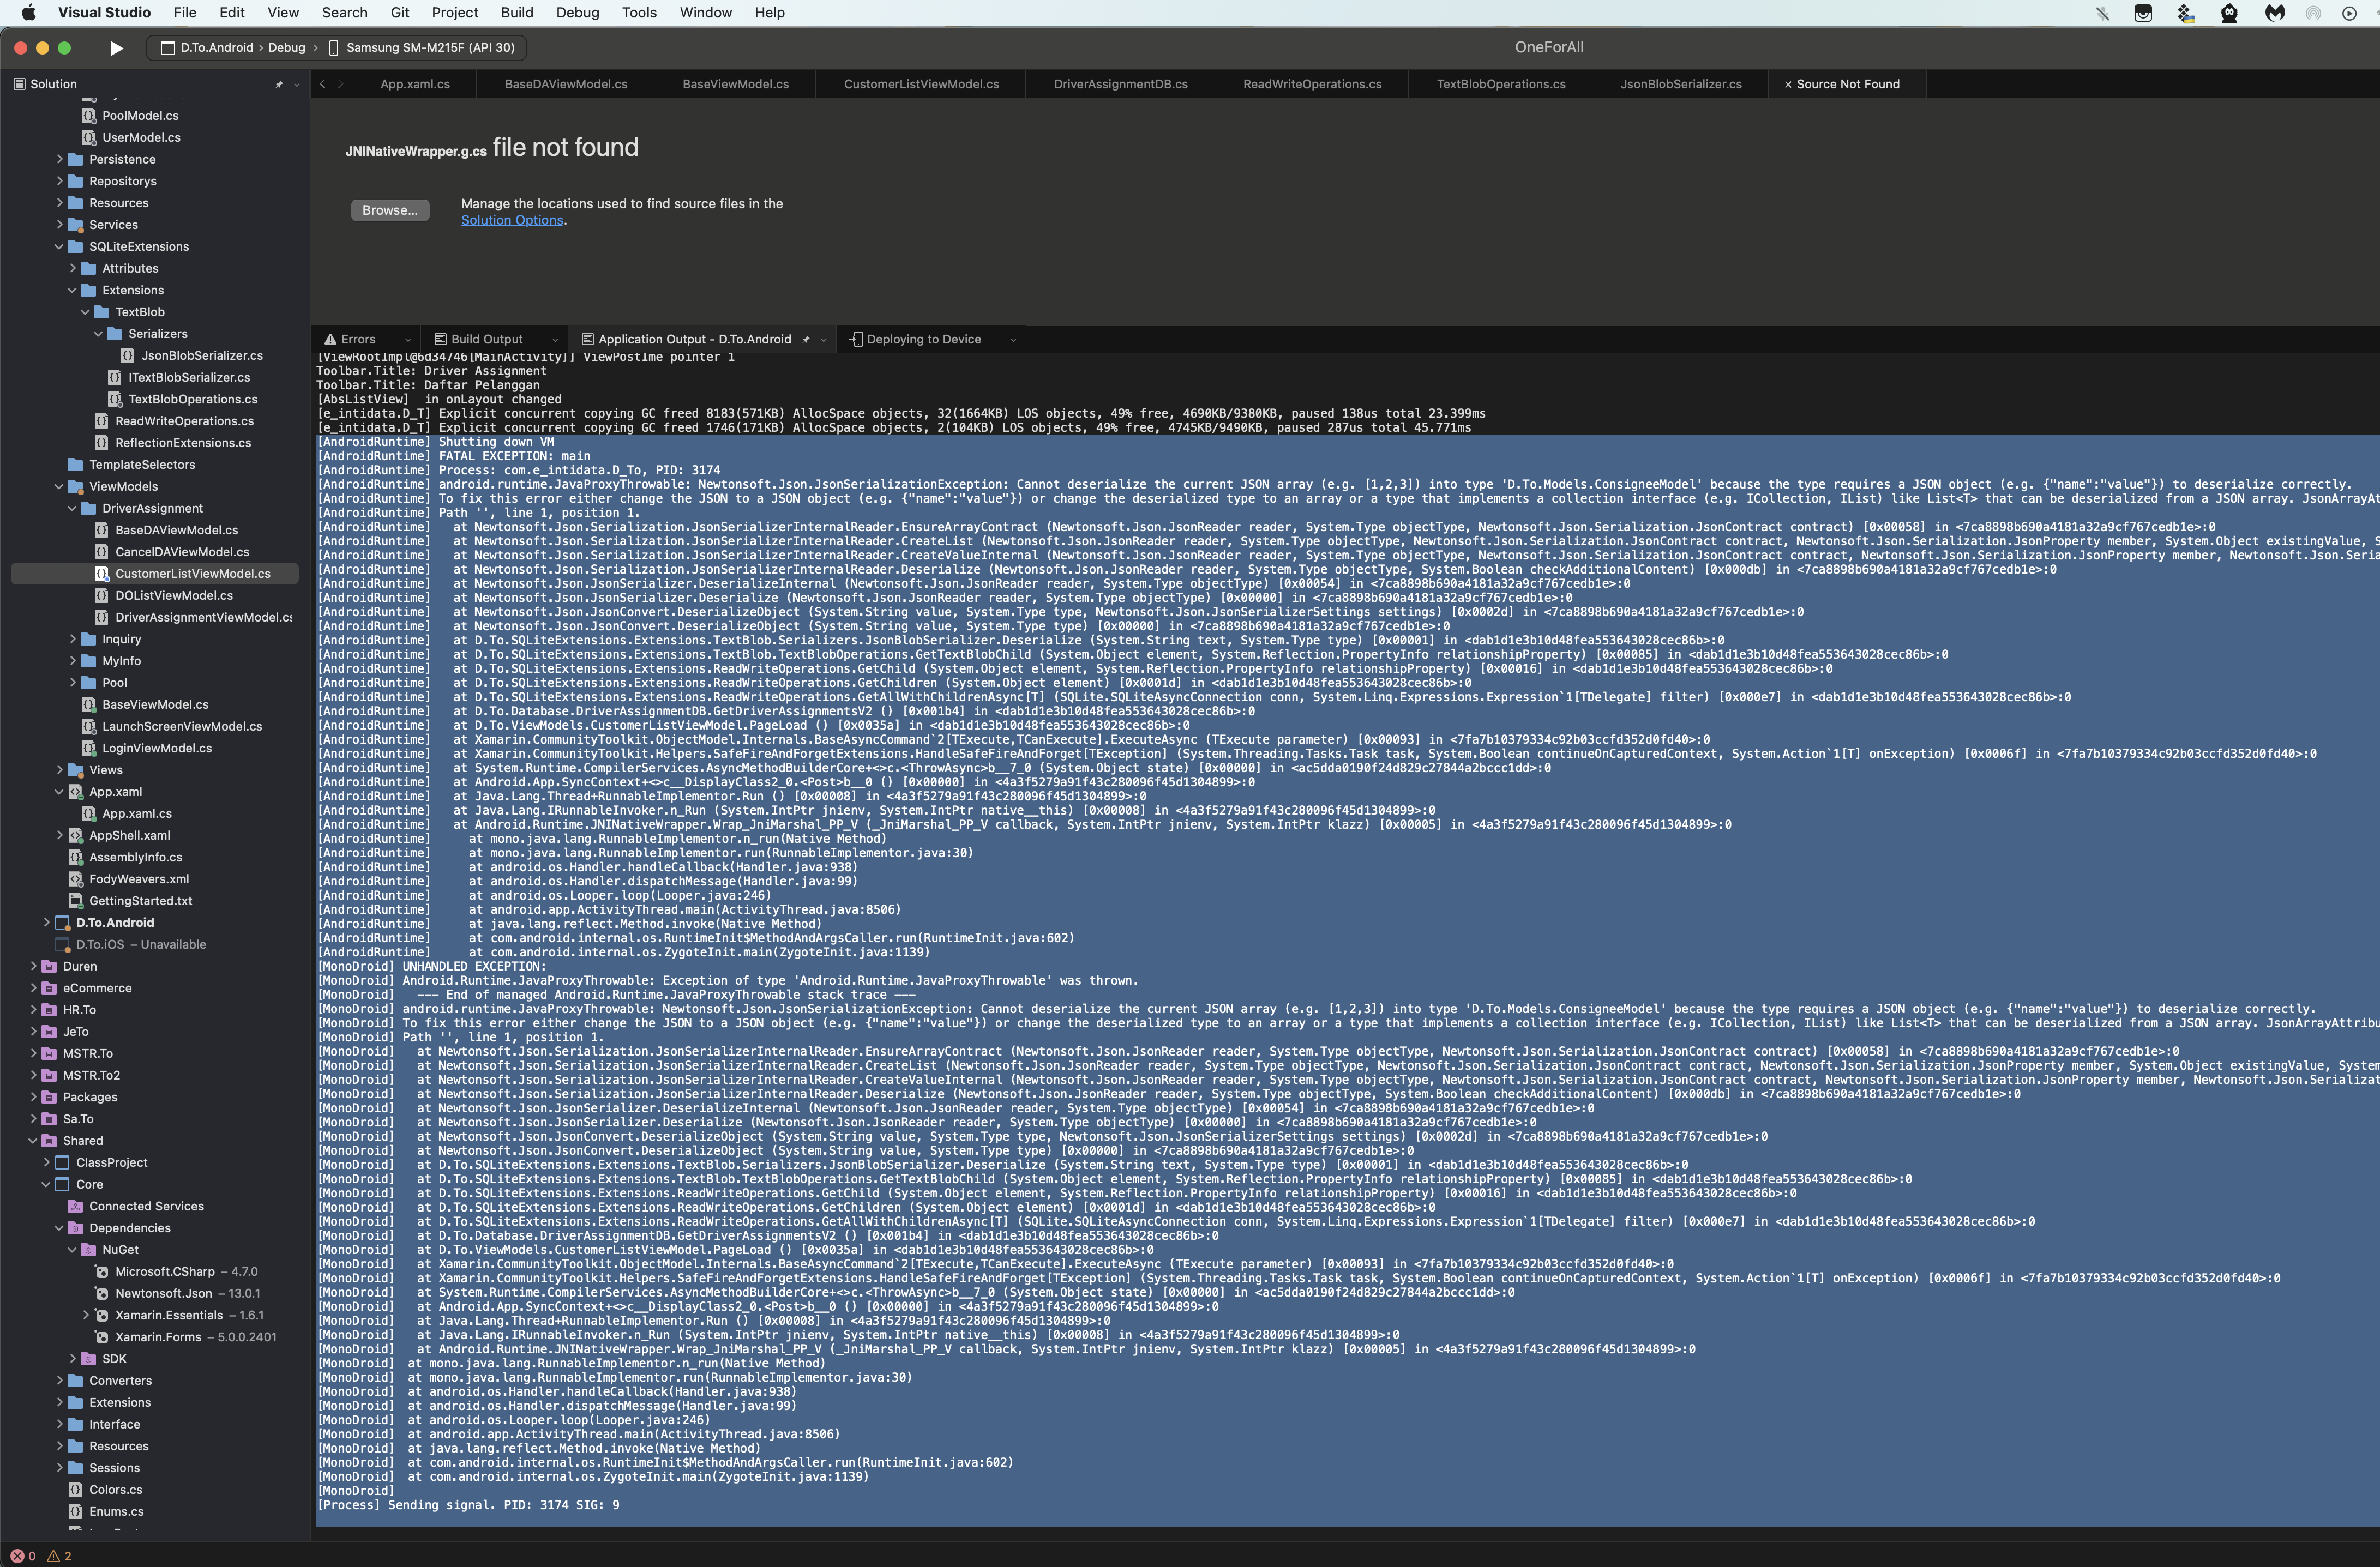The width and height of the screenshot is (2380, 1567).
Task: Click the warning count icon in status bar
Action: pos(54,1556)
